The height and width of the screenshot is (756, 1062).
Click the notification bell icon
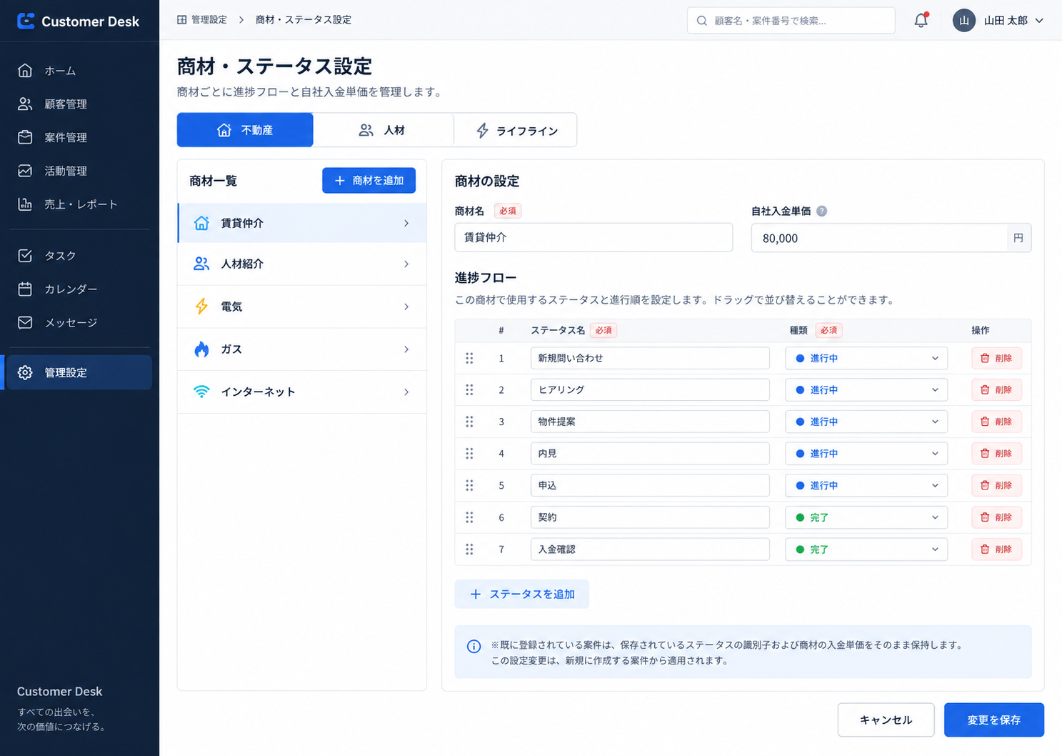[x=921, y=20]
